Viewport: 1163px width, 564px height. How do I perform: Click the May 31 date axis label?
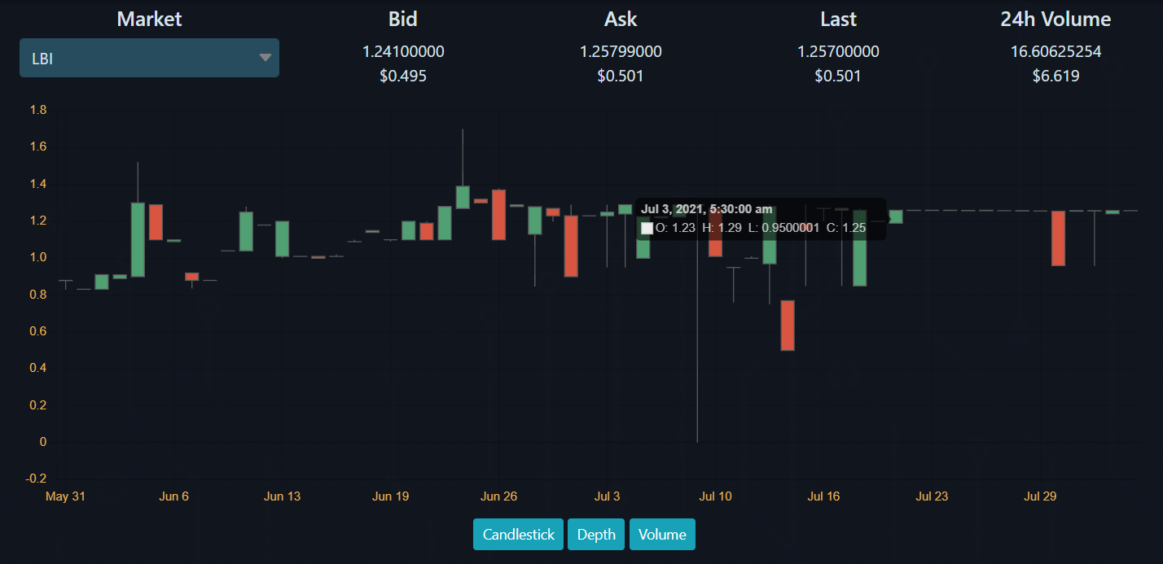(x=65, y=496)
